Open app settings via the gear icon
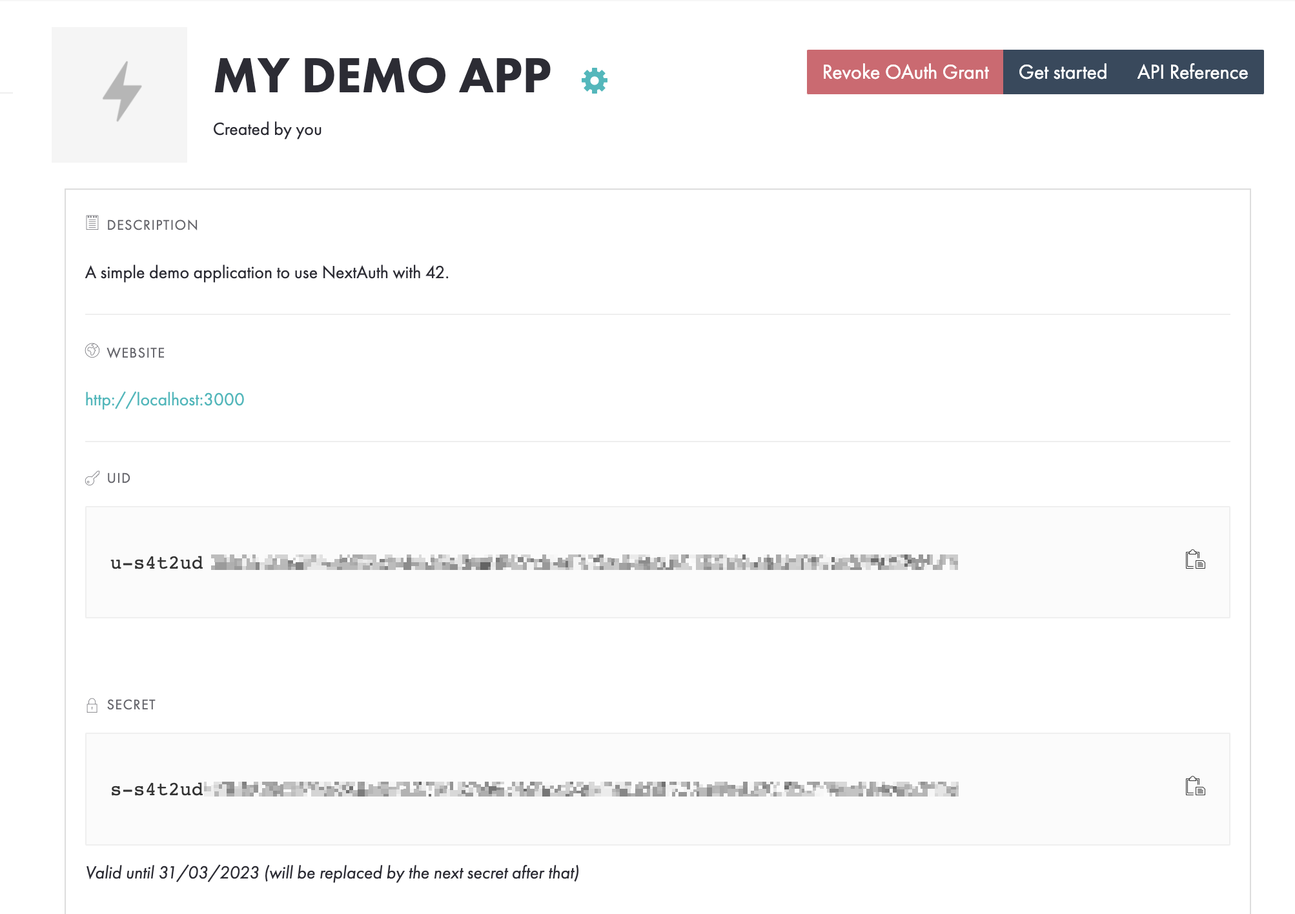This screenshot has height=914, width=1295. [594, 81]
